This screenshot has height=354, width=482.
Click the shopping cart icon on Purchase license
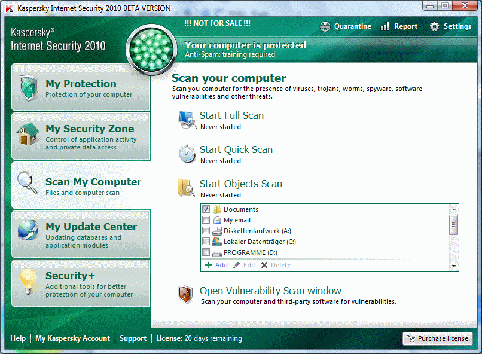[411, 338]
